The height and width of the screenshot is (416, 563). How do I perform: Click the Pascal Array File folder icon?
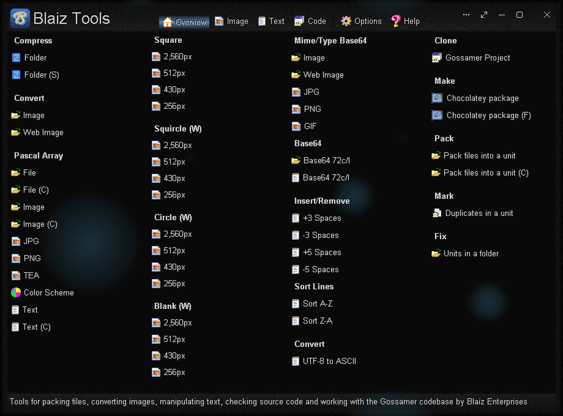coord(15,173)
